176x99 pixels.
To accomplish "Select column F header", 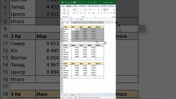I will pyautogui.click(x=108, y=22).
